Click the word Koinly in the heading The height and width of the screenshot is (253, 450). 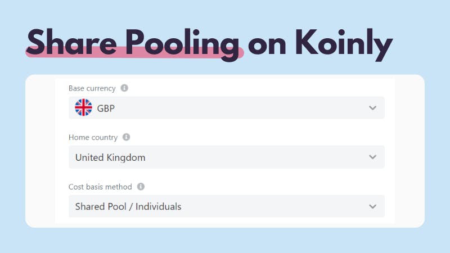344,44
